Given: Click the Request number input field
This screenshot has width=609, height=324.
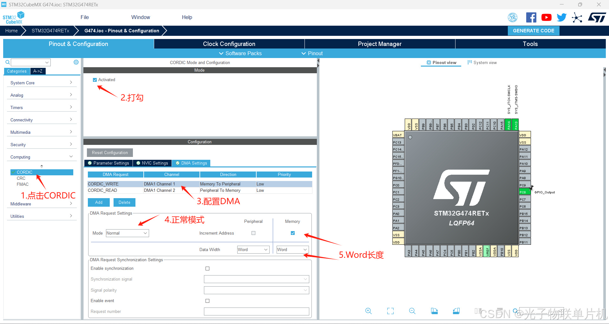Looking at the screenshot, I should (257, 311).
